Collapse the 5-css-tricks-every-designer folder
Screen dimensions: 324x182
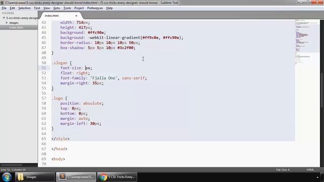pyautogui.click(x=4, y=18)
